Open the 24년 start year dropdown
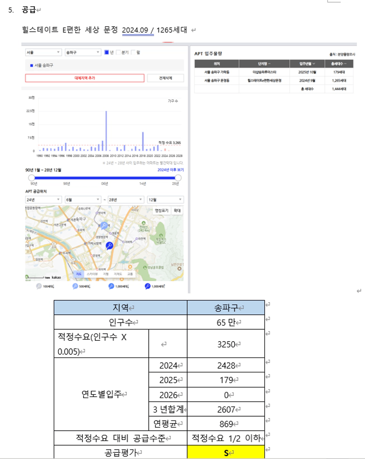 [43, 199]
